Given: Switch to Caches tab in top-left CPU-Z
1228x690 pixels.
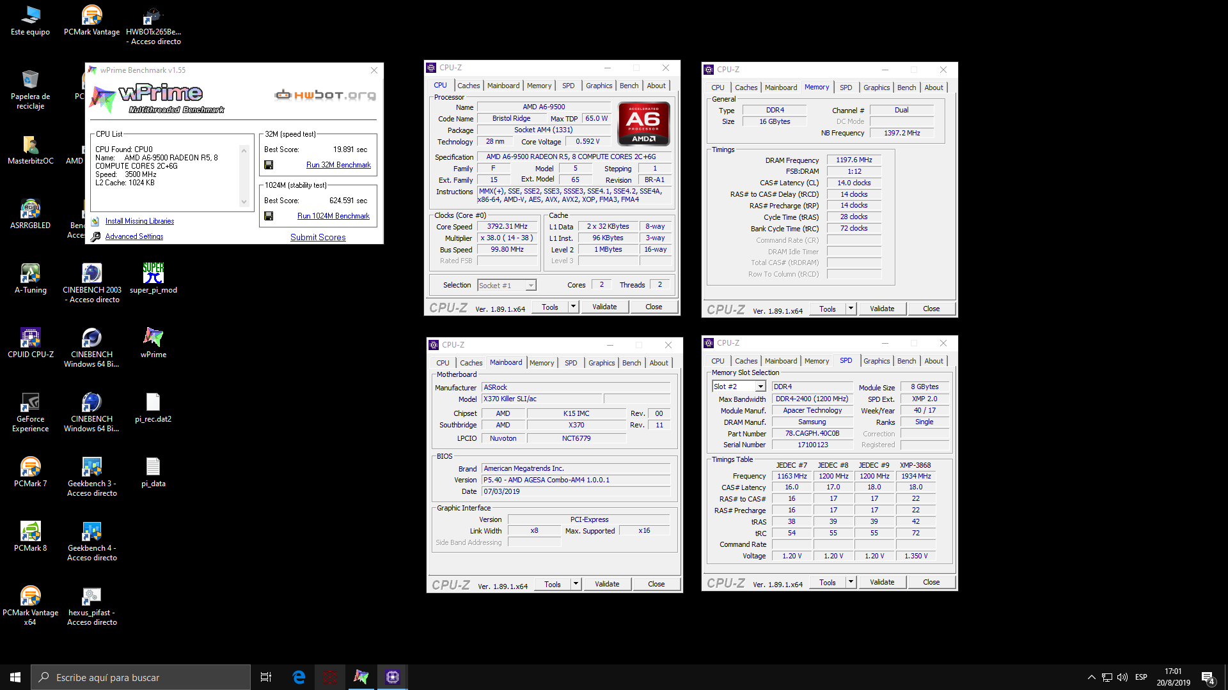Looking at the screenshot, I should coord(468,86).
